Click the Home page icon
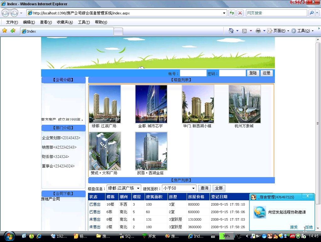This screenshot has width=321, height=242. [231, 31]
